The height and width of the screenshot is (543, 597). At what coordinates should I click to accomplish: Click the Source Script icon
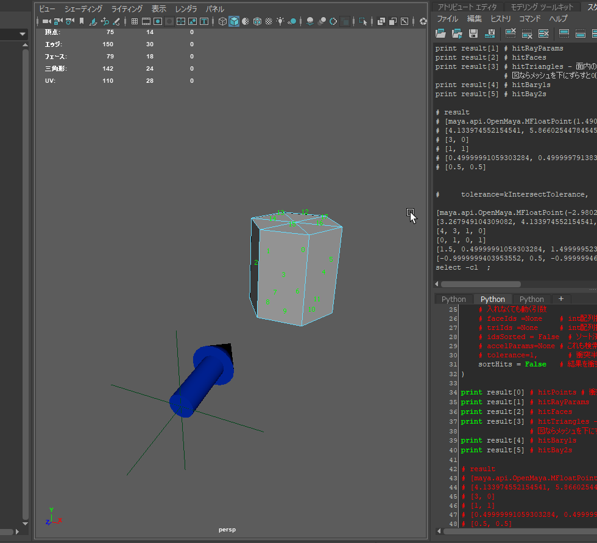click(456, 33)
